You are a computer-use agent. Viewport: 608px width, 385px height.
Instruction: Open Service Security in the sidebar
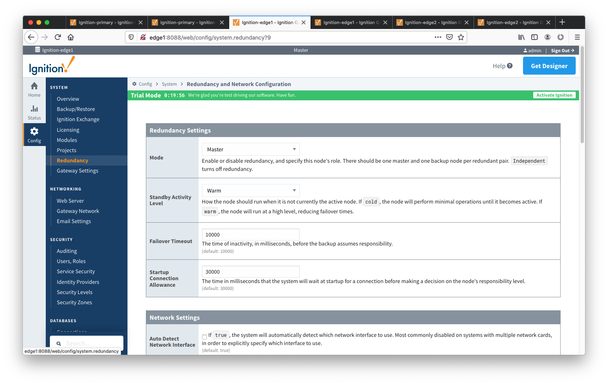76,271
